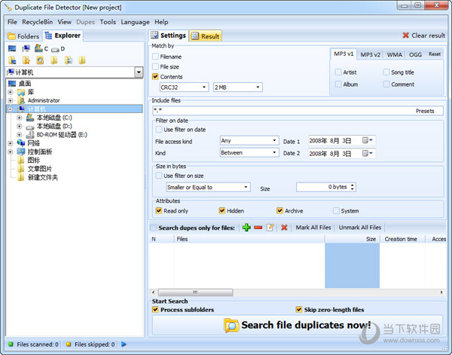
Task: Open the Smaller or Equal to dropdown
Action: [208, 187]
